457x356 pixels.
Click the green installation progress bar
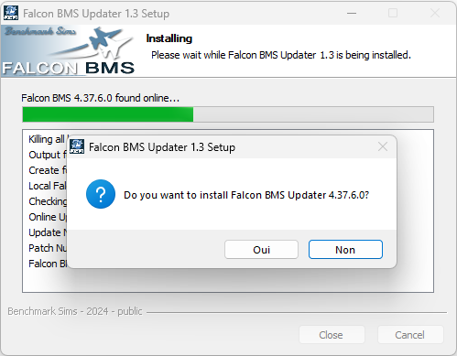click(228, 114)
